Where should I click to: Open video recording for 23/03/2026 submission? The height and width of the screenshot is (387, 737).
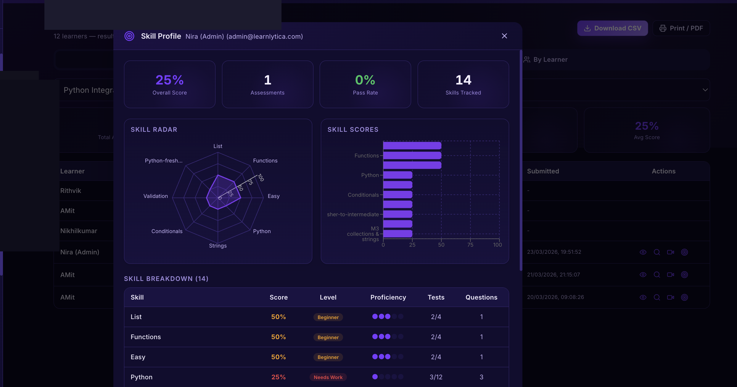[x=671, y=252]
